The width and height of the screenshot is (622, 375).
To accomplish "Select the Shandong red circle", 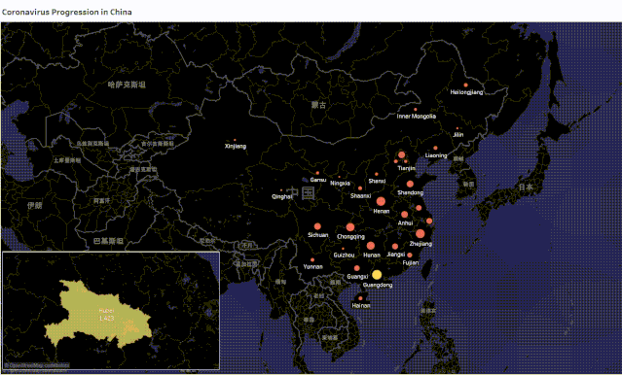I will [x=410, y=184].
